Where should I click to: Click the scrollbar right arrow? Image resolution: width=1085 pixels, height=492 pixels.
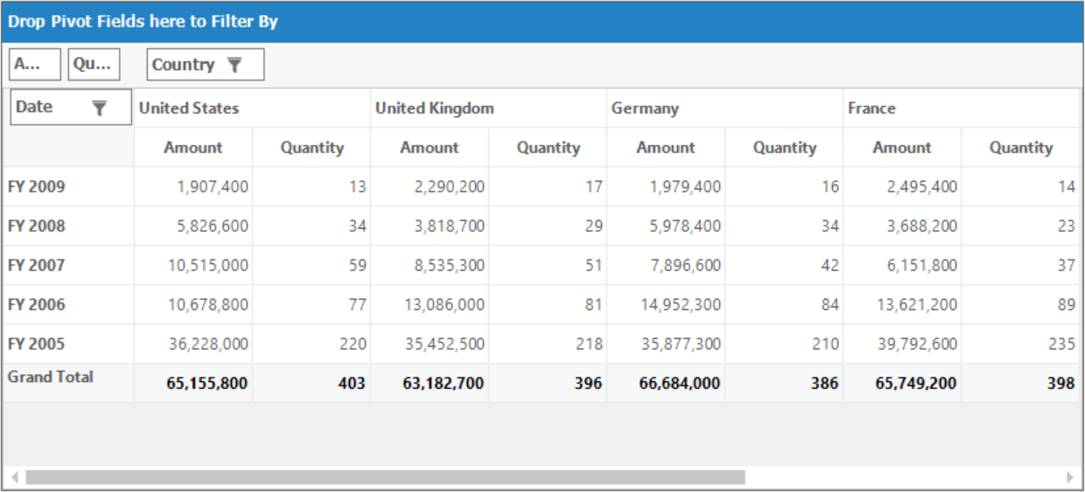pyautogui.click(x=1069, y=477)
